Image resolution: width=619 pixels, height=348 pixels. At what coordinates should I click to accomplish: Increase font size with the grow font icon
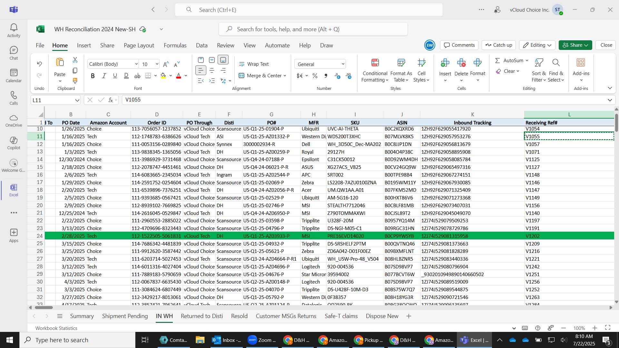click(x=166, y=64)
